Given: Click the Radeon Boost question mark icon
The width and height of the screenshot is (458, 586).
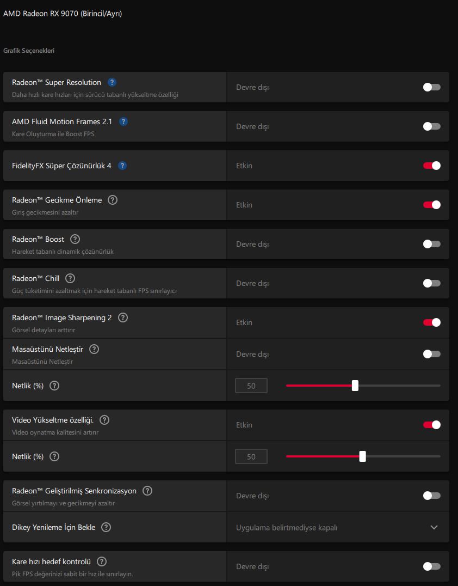Looking at the screenshot, I should [x=75, y=239].
